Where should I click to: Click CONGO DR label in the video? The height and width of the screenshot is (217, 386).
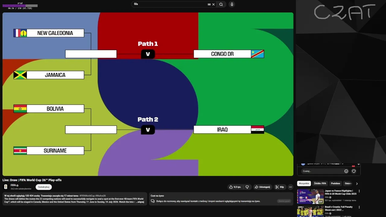pos(222,54)
